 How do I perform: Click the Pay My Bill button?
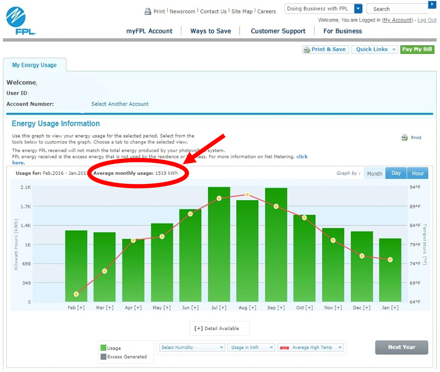click(417, 50)
